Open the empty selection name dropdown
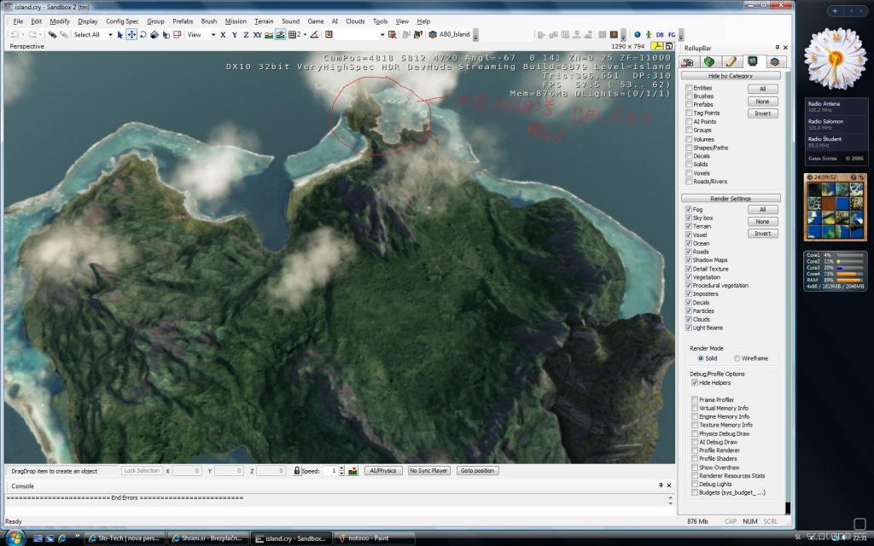The height and width of the screenshot is (546, 874). tap(382, 34)
